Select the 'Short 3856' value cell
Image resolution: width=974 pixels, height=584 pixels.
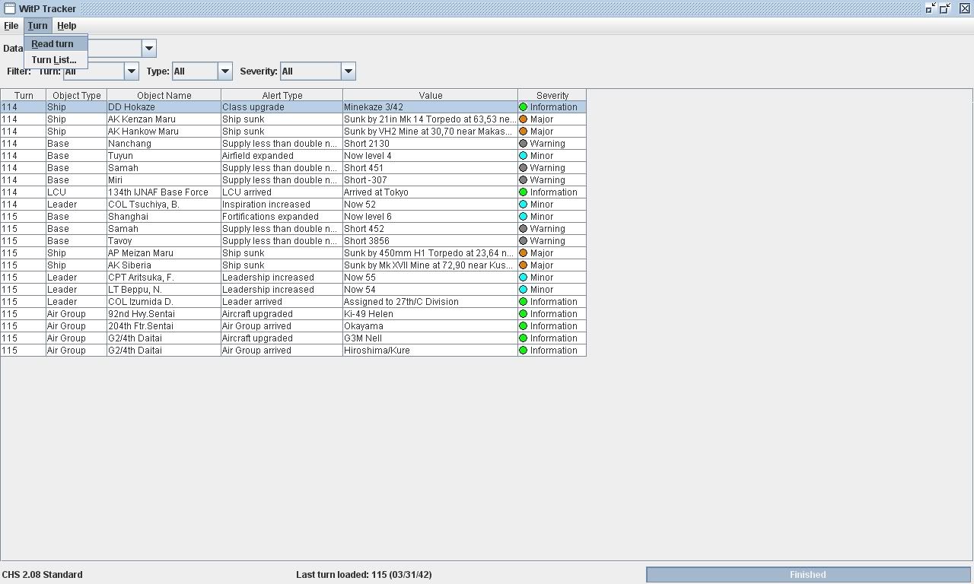coord(430,241)
